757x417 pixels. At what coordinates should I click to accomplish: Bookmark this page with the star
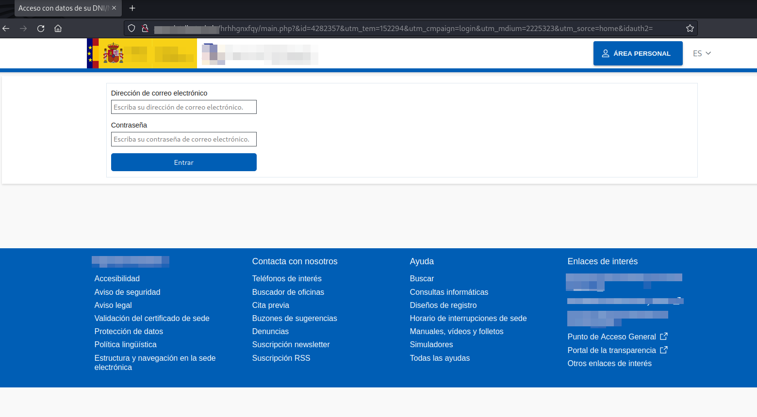point(690,29)
